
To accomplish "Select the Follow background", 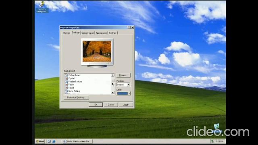I will [x=71, y=85].
